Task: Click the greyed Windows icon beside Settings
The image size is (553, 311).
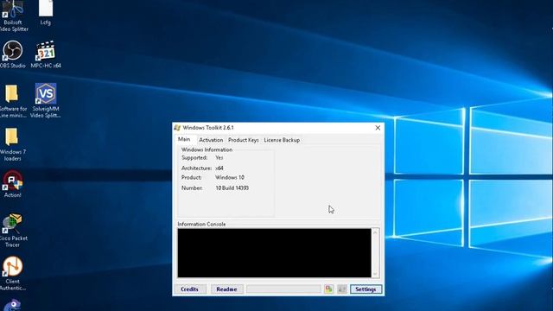Action: pos(342,289)
